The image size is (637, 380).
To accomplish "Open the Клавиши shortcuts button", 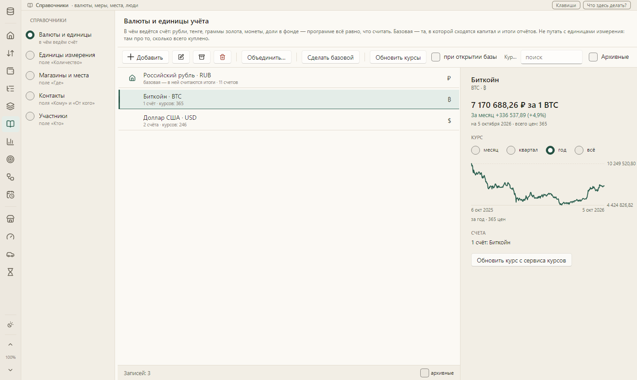I will tap(566, 5).
